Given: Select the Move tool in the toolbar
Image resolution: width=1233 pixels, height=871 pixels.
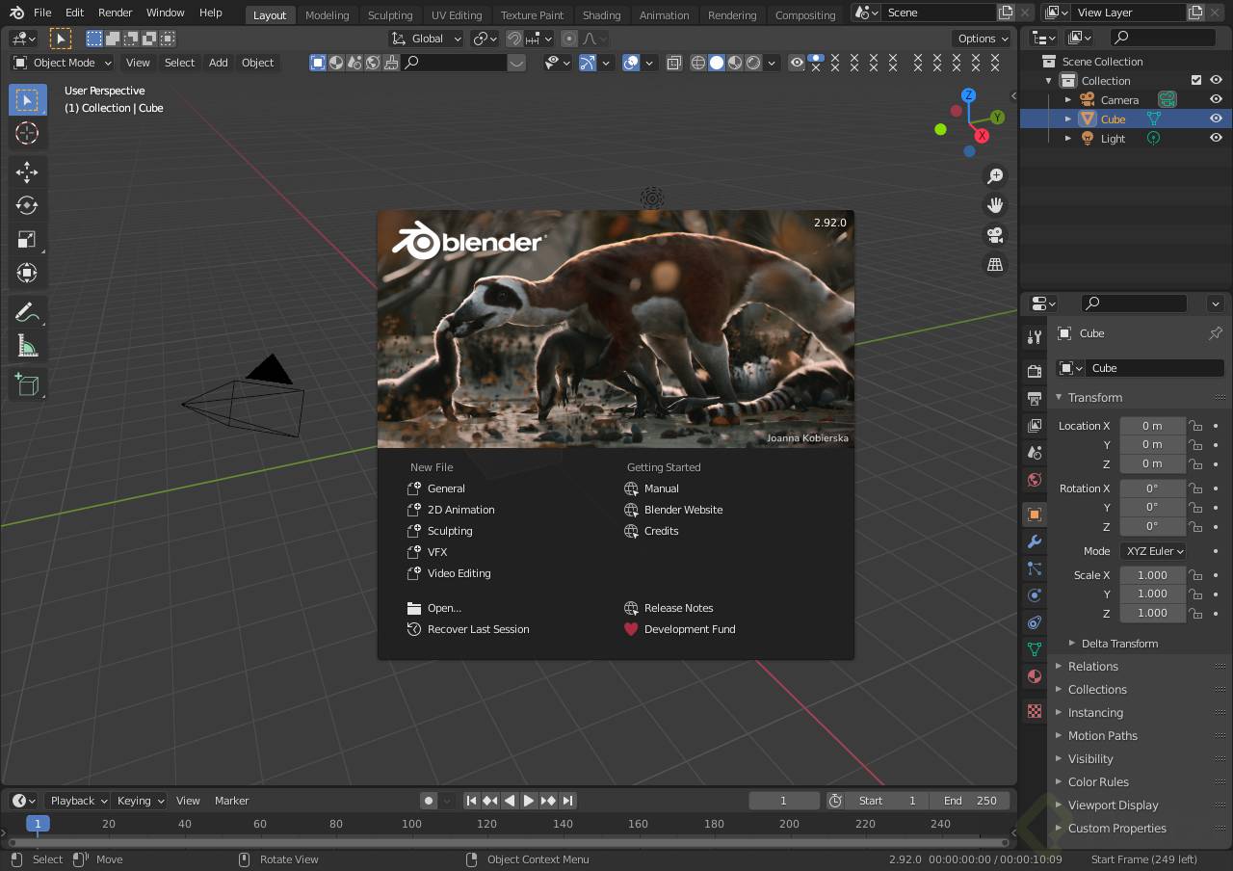Looking at the screenshot, I should coord(27,172).
